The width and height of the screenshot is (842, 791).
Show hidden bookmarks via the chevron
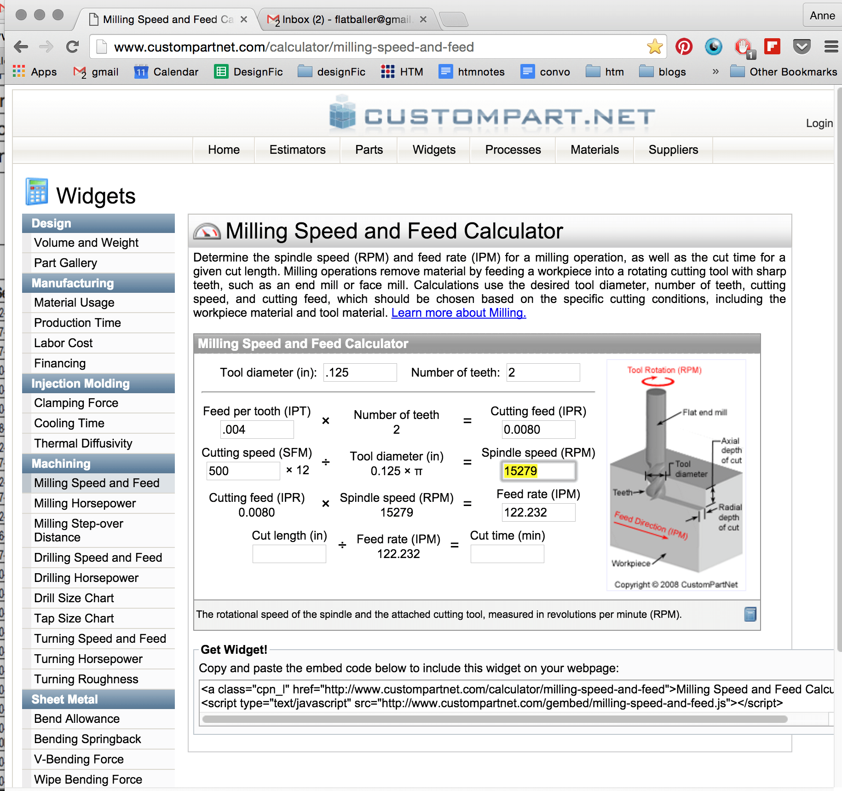click(715, 72)
